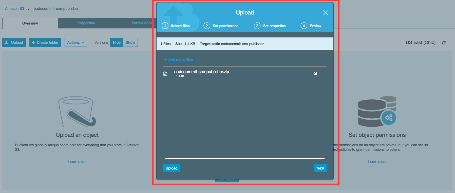This screenshot has width=455, height=193.
Task: Click the Create folder button
Action: coord(45,42)
